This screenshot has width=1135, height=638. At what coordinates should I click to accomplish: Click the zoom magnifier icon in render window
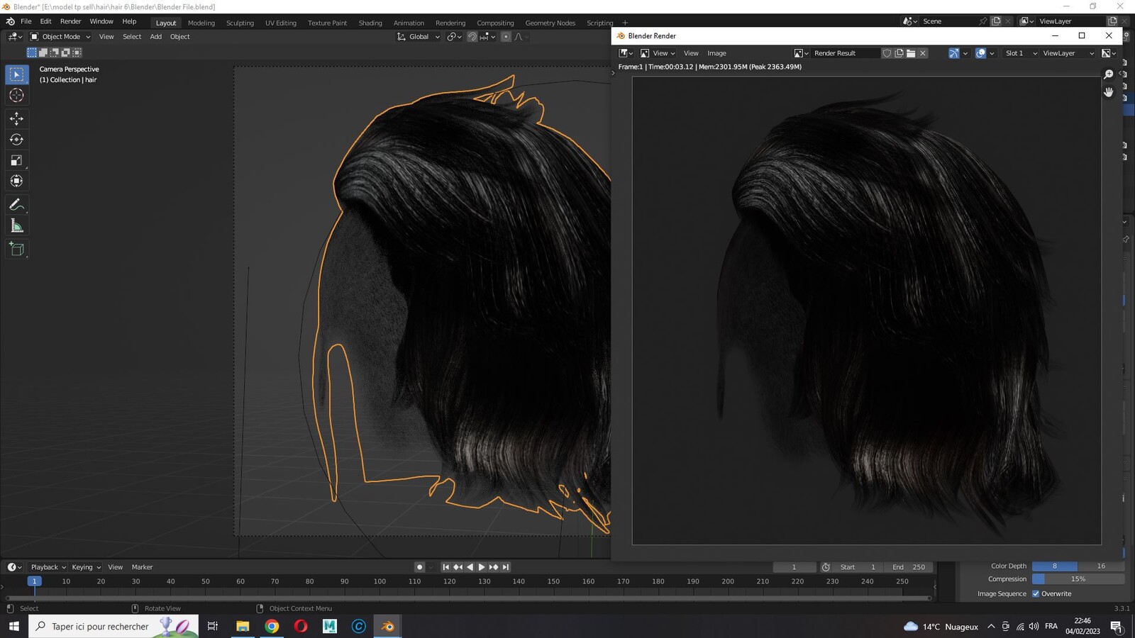click(x=1109, y=74)
